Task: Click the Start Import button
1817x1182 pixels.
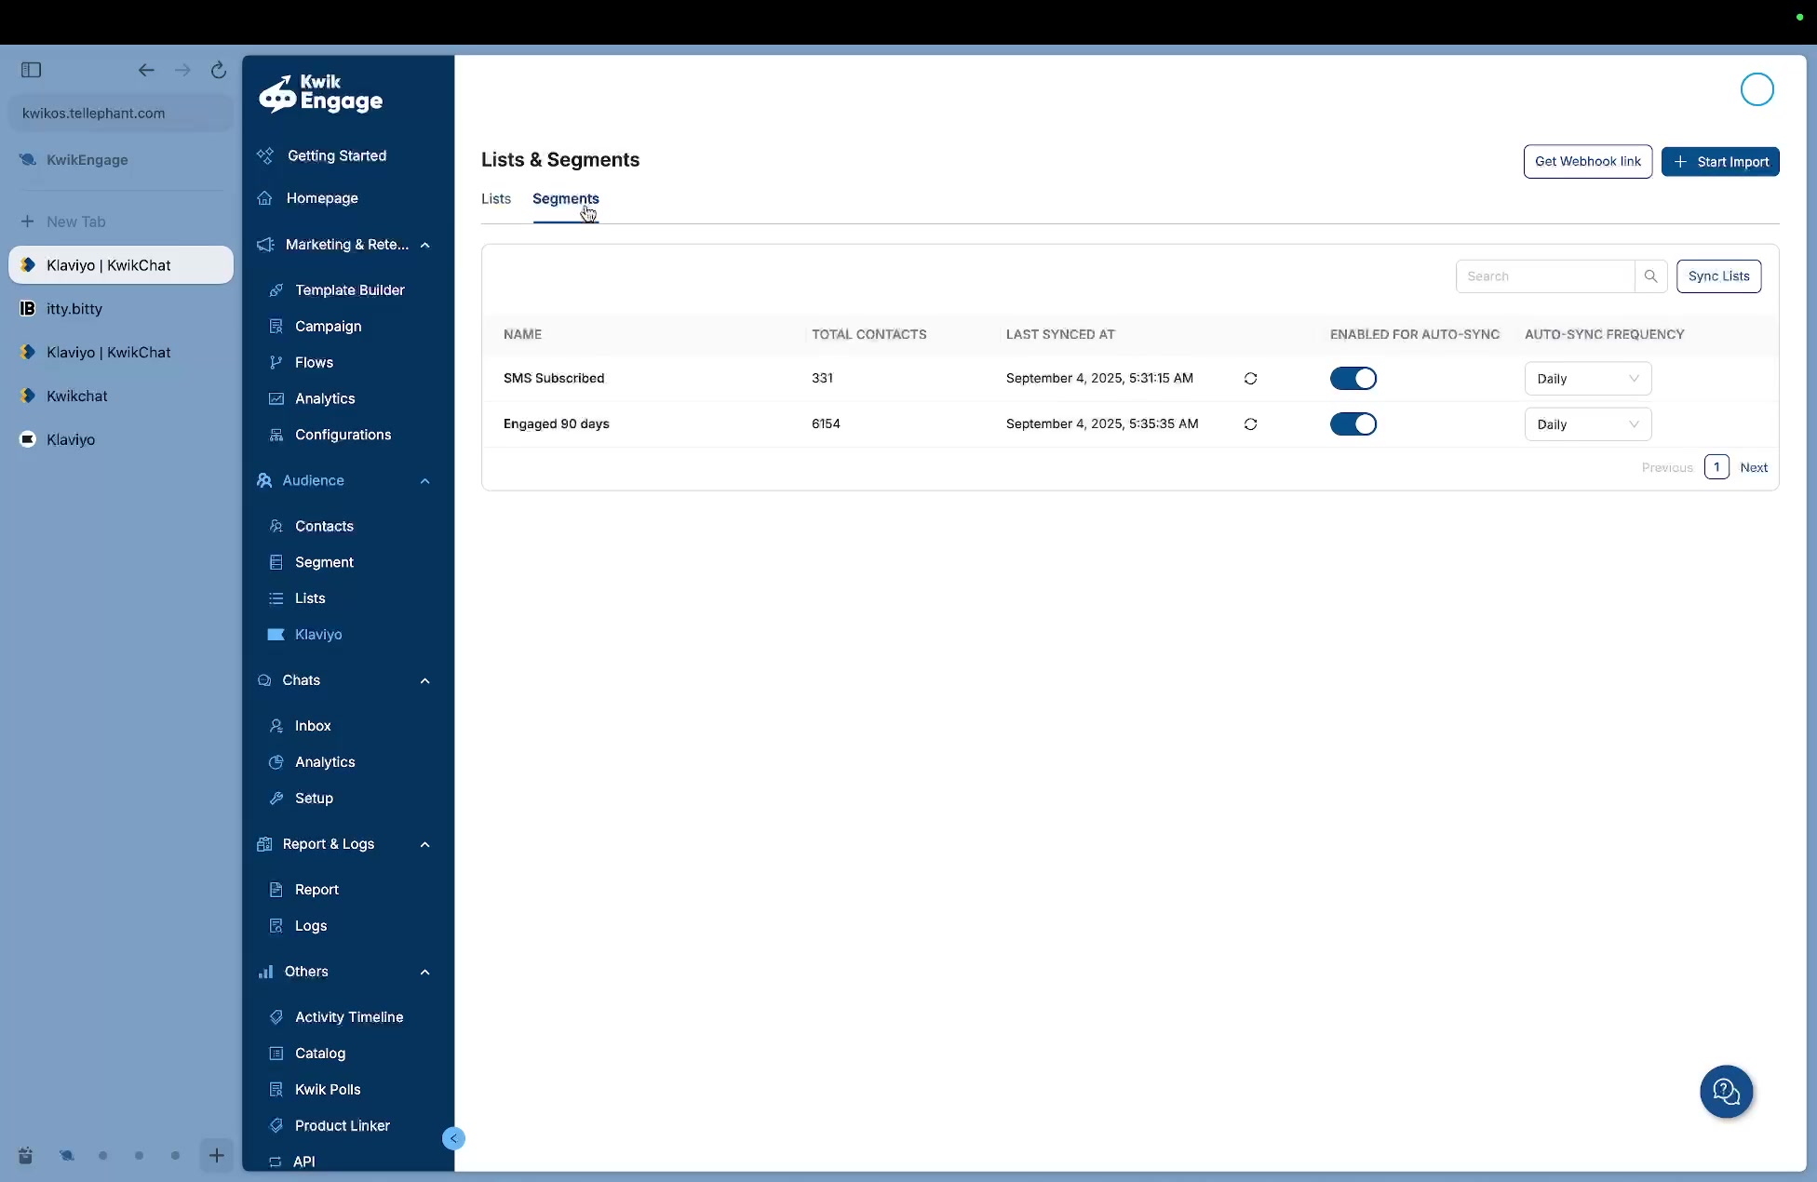Action: click(x=1720, y=162)
